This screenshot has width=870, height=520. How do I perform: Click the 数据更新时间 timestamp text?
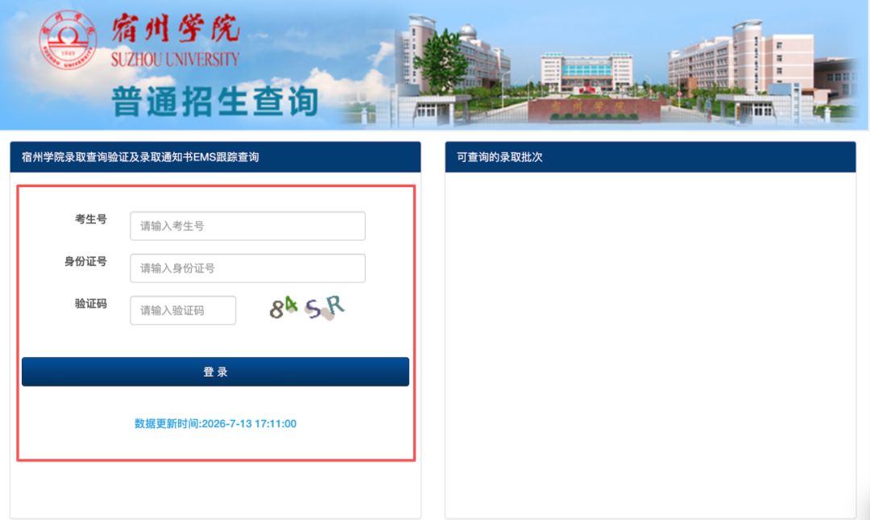coord(215,423)
